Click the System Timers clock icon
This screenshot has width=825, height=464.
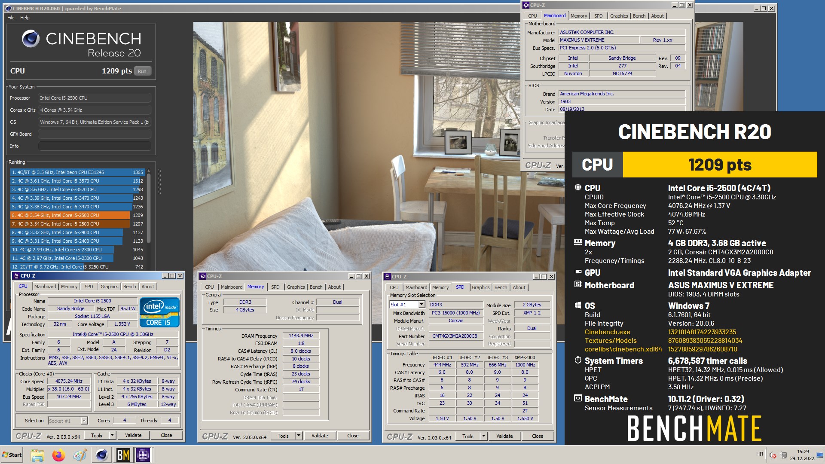[x=578, y=360]
